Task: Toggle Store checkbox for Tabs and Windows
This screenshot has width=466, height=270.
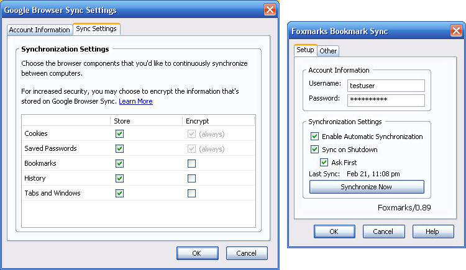Action: (119, 194)
